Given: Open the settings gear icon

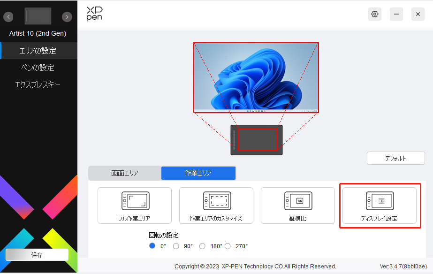Looking at the screenshot, I should (x=374, y=14).
